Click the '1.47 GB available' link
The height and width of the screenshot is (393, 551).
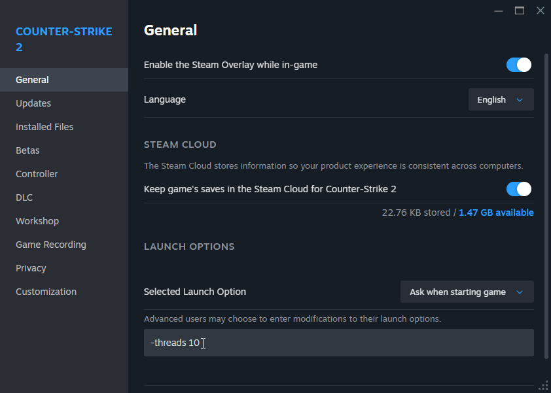pos(496,213)
